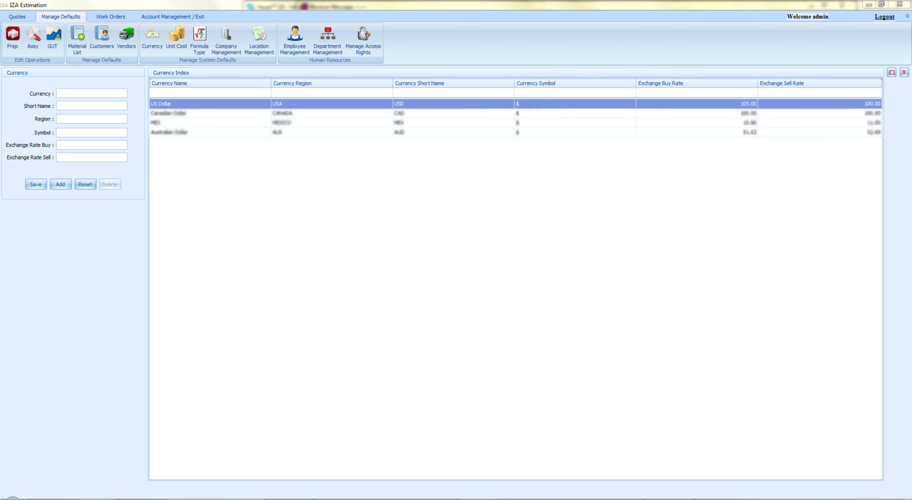The image size is (912, 500).
Task: Sort by Exchange Buy Rate column
Action: pos(696,83)
